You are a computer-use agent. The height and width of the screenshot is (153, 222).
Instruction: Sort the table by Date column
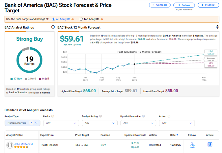coord(174,135)
